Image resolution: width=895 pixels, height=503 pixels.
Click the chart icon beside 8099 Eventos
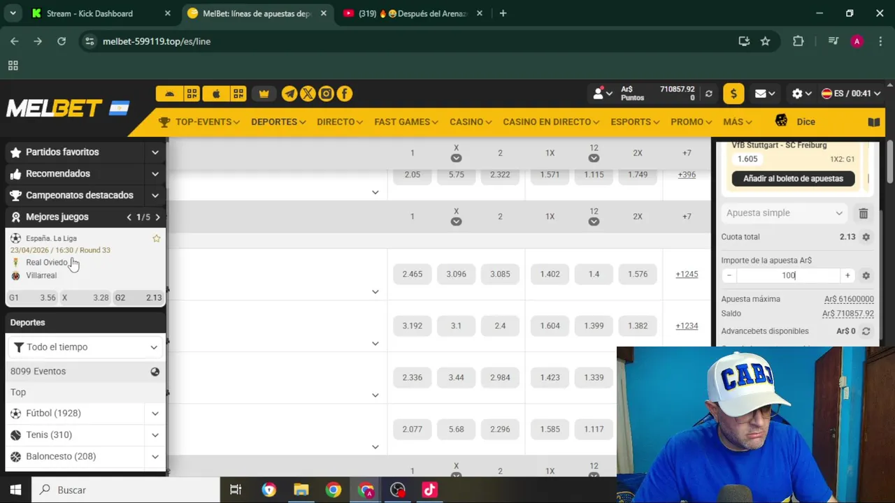(x=155, y=372)
